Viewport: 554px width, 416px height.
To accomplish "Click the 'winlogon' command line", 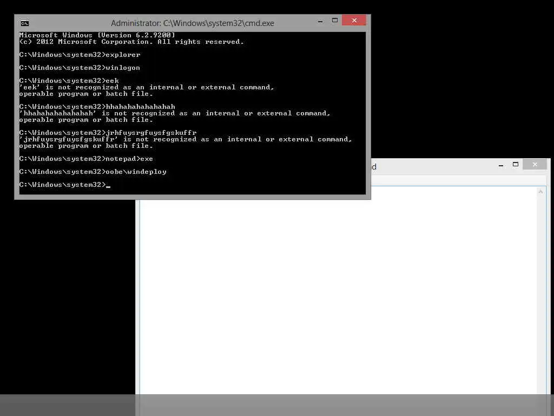I will click(80, 68).
